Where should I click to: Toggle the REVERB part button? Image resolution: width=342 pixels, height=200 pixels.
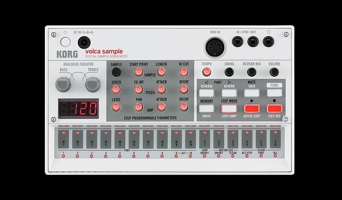pos(229,93)
